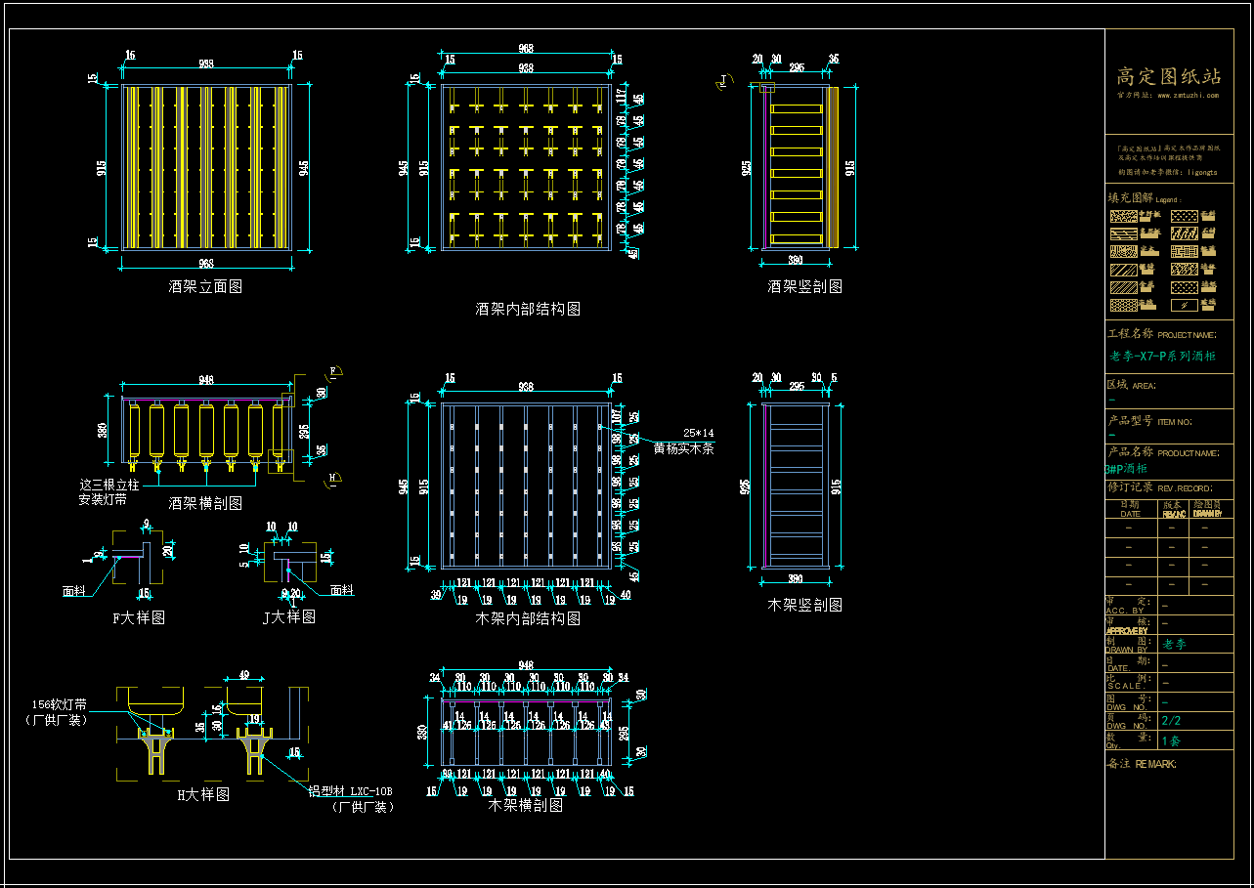This screenshot has width=1254, height=888.
Task: Select the H大样图 detail title
Action: [x=203, y=795]
